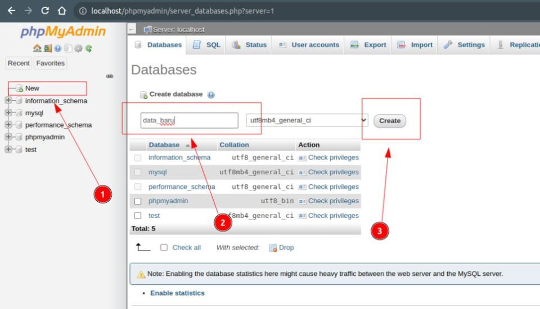The width and height of the screenshot is (540, 309).
Task: Click the Create button
Action: click(389, 121)
